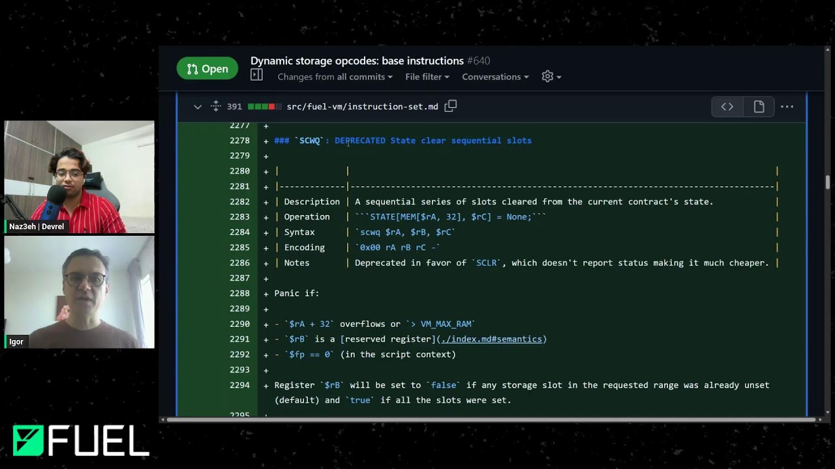Image resolution: width=835 pixels, height=469 pixels.
Task: Click line number 2286
Action: click(x=239, y=263)
